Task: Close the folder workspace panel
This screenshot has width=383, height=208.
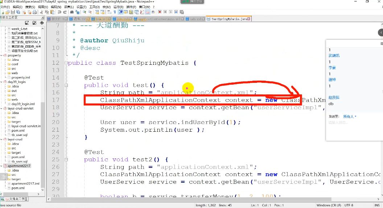Action: [x=42, y=17]
